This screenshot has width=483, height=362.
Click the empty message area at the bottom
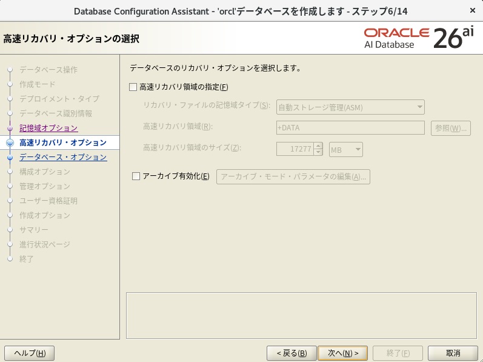tap(301, 315)
